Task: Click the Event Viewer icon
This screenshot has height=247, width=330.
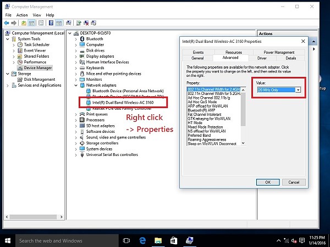Action: pyautogui.click(x=20, y=50)
